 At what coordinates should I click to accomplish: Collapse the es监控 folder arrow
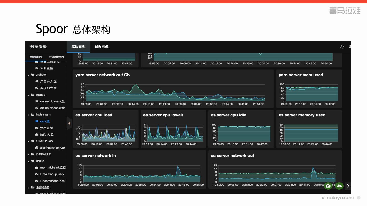29,75
